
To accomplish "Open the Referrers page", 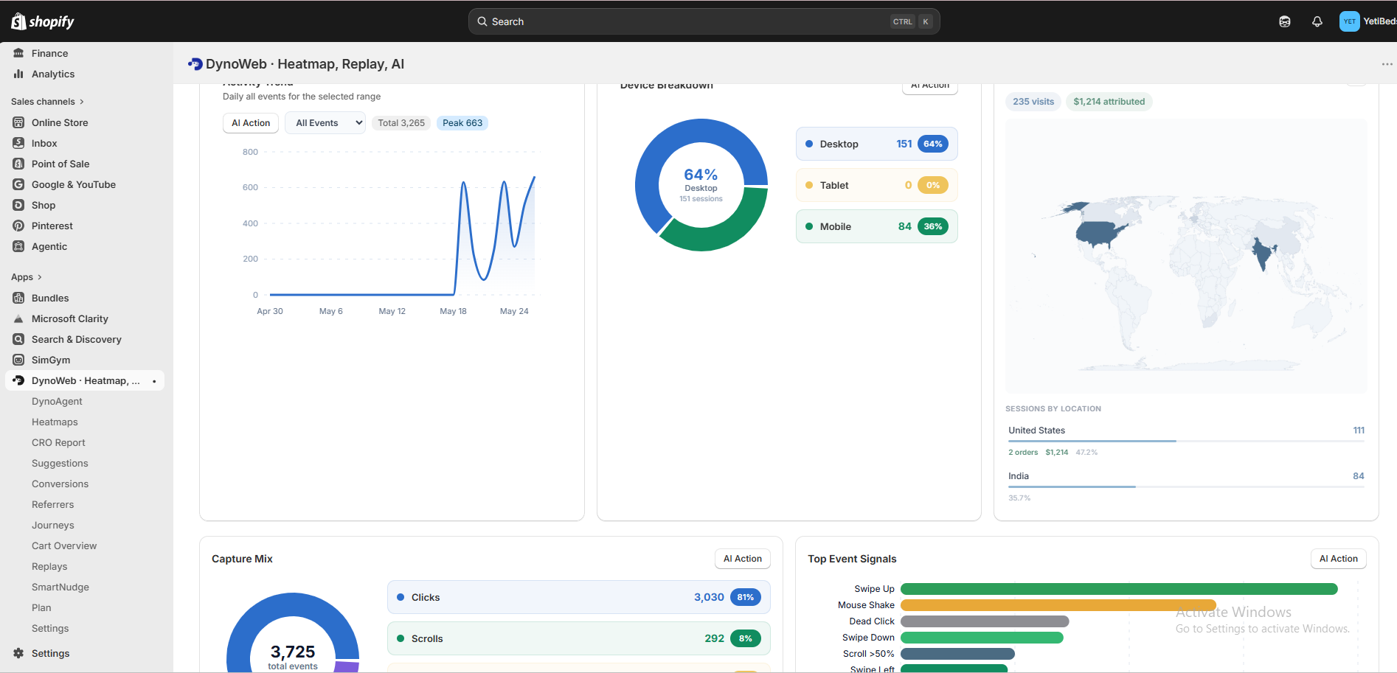I will pyautogui.click(x=52, y=504).
